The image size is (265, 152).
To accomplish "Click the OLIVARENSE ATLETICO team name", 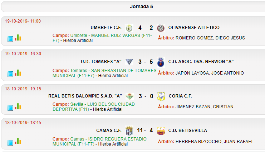I will 194,28.
